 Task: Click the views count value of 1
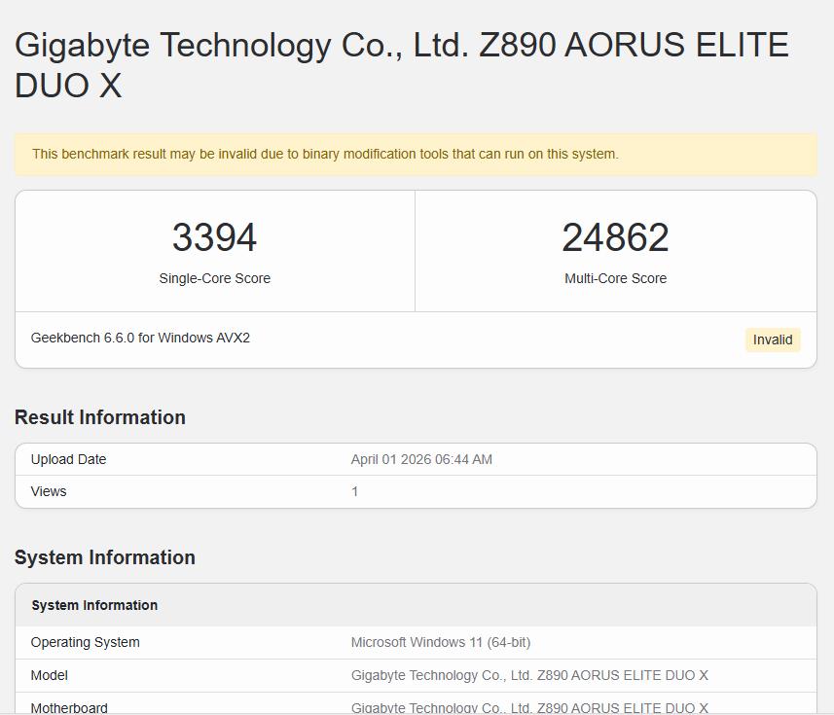355,491
